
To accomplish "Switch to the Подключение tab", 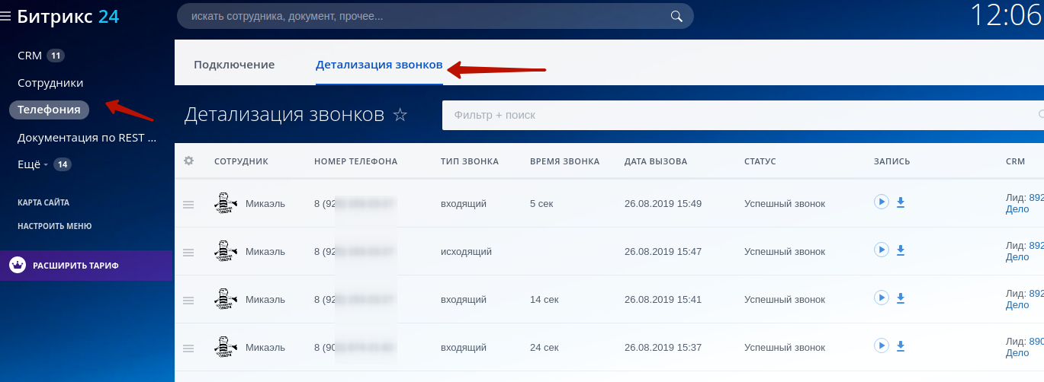I will (x=234, y=65).
